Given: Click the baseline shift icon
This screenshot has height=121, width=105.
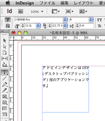Looking at the screenshot, I should tap(72, 26).
